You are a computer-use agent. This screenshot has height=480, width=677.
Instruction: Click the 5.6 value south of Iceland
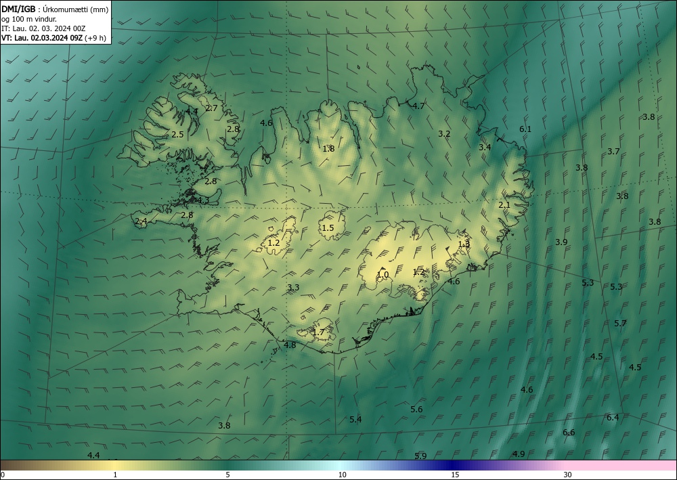(416, 410)
